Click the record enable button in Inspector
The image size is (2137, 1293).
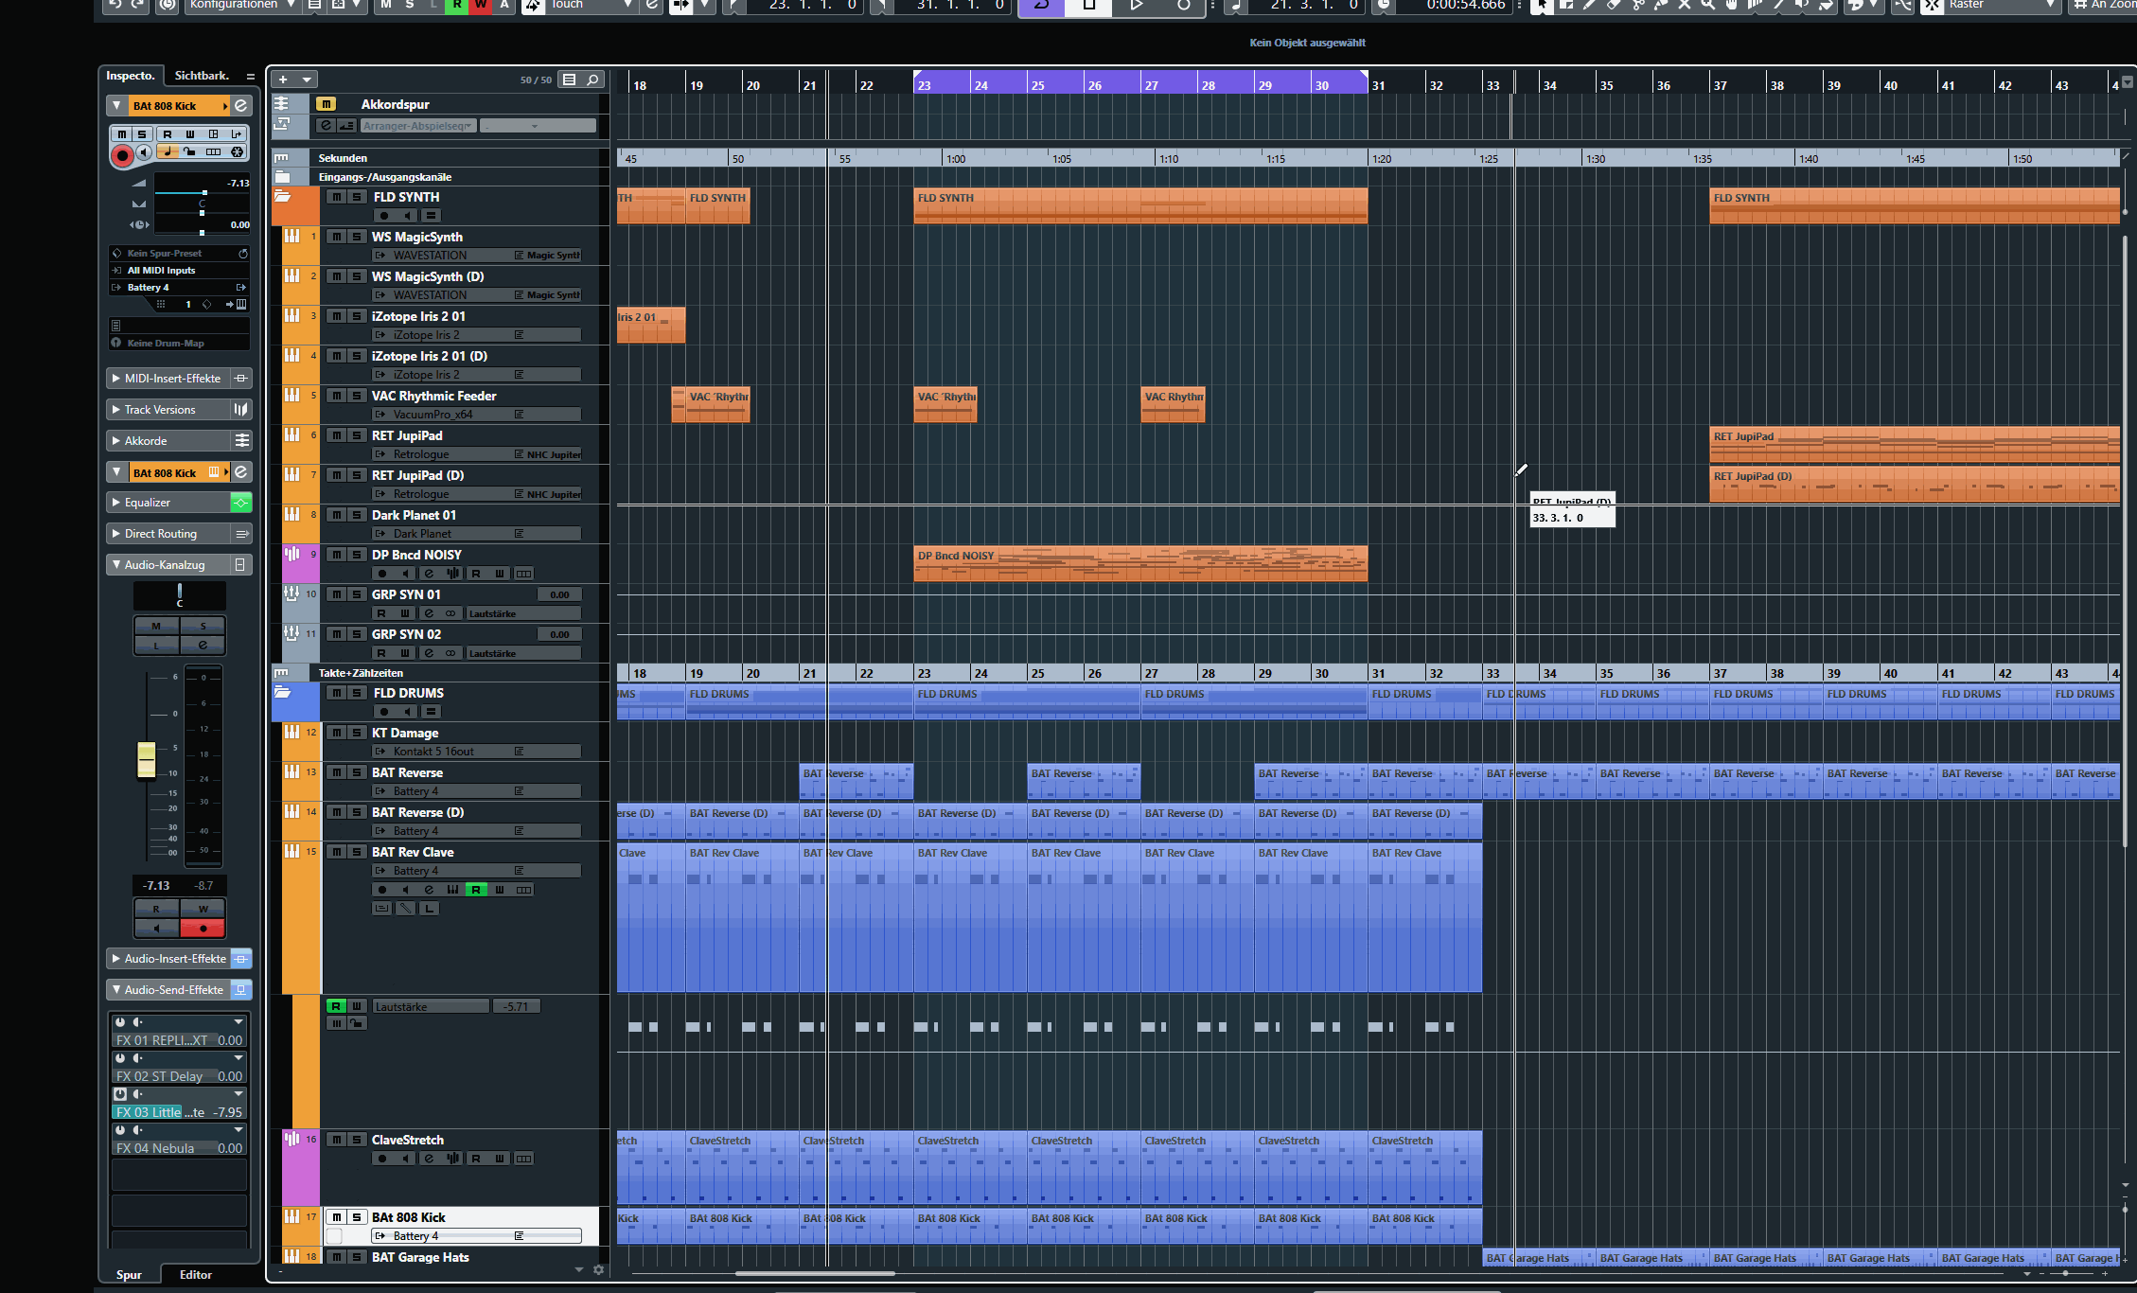tap(122, 156)
